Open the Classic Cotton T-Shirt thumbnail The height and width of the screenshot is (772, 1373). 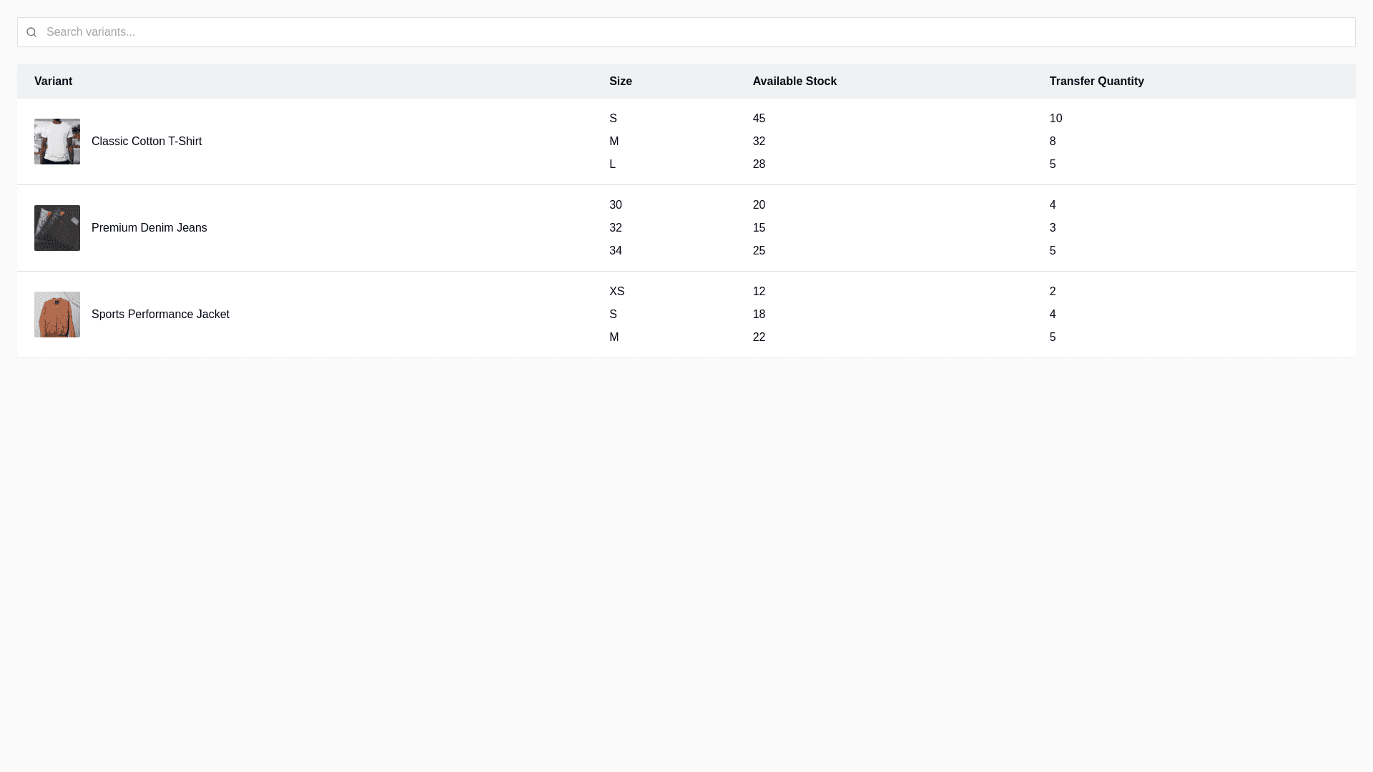pos(57,142)
